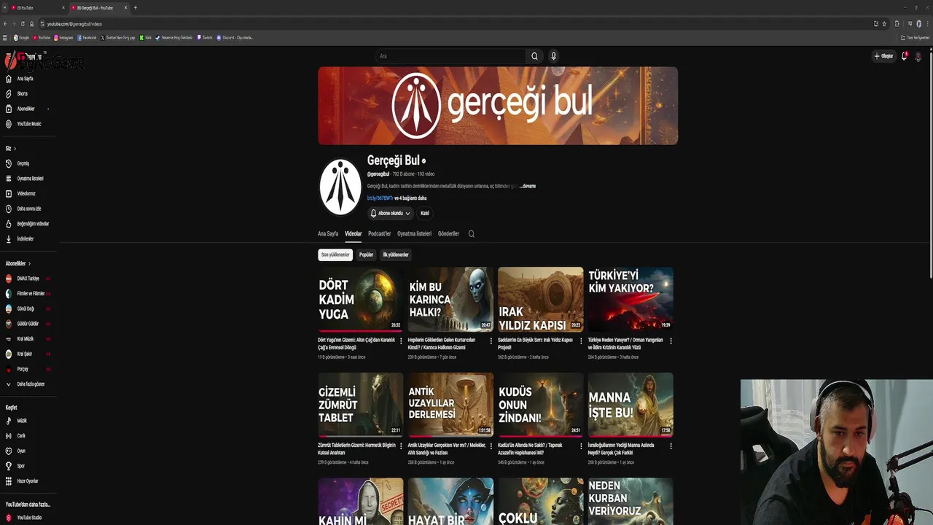The width and height of the screenshot is (933, 525).
Task: Search within channel using magnifier icon
Action: (x=471, y=234)
